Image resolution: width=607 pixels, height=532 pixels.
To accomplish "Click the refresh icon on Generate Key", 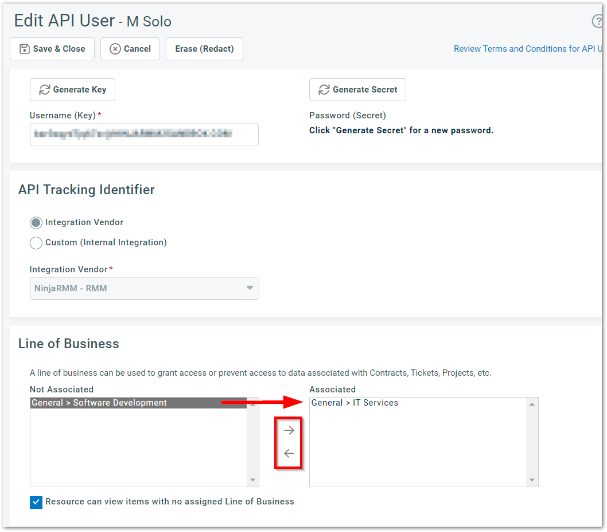I will [44, 90].
